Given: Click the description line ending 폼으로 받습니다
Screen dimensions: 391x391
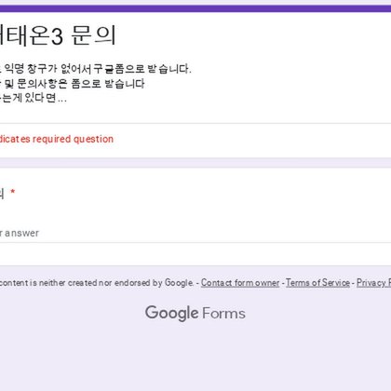Looking at the screenshot, I should pos(73,84).
